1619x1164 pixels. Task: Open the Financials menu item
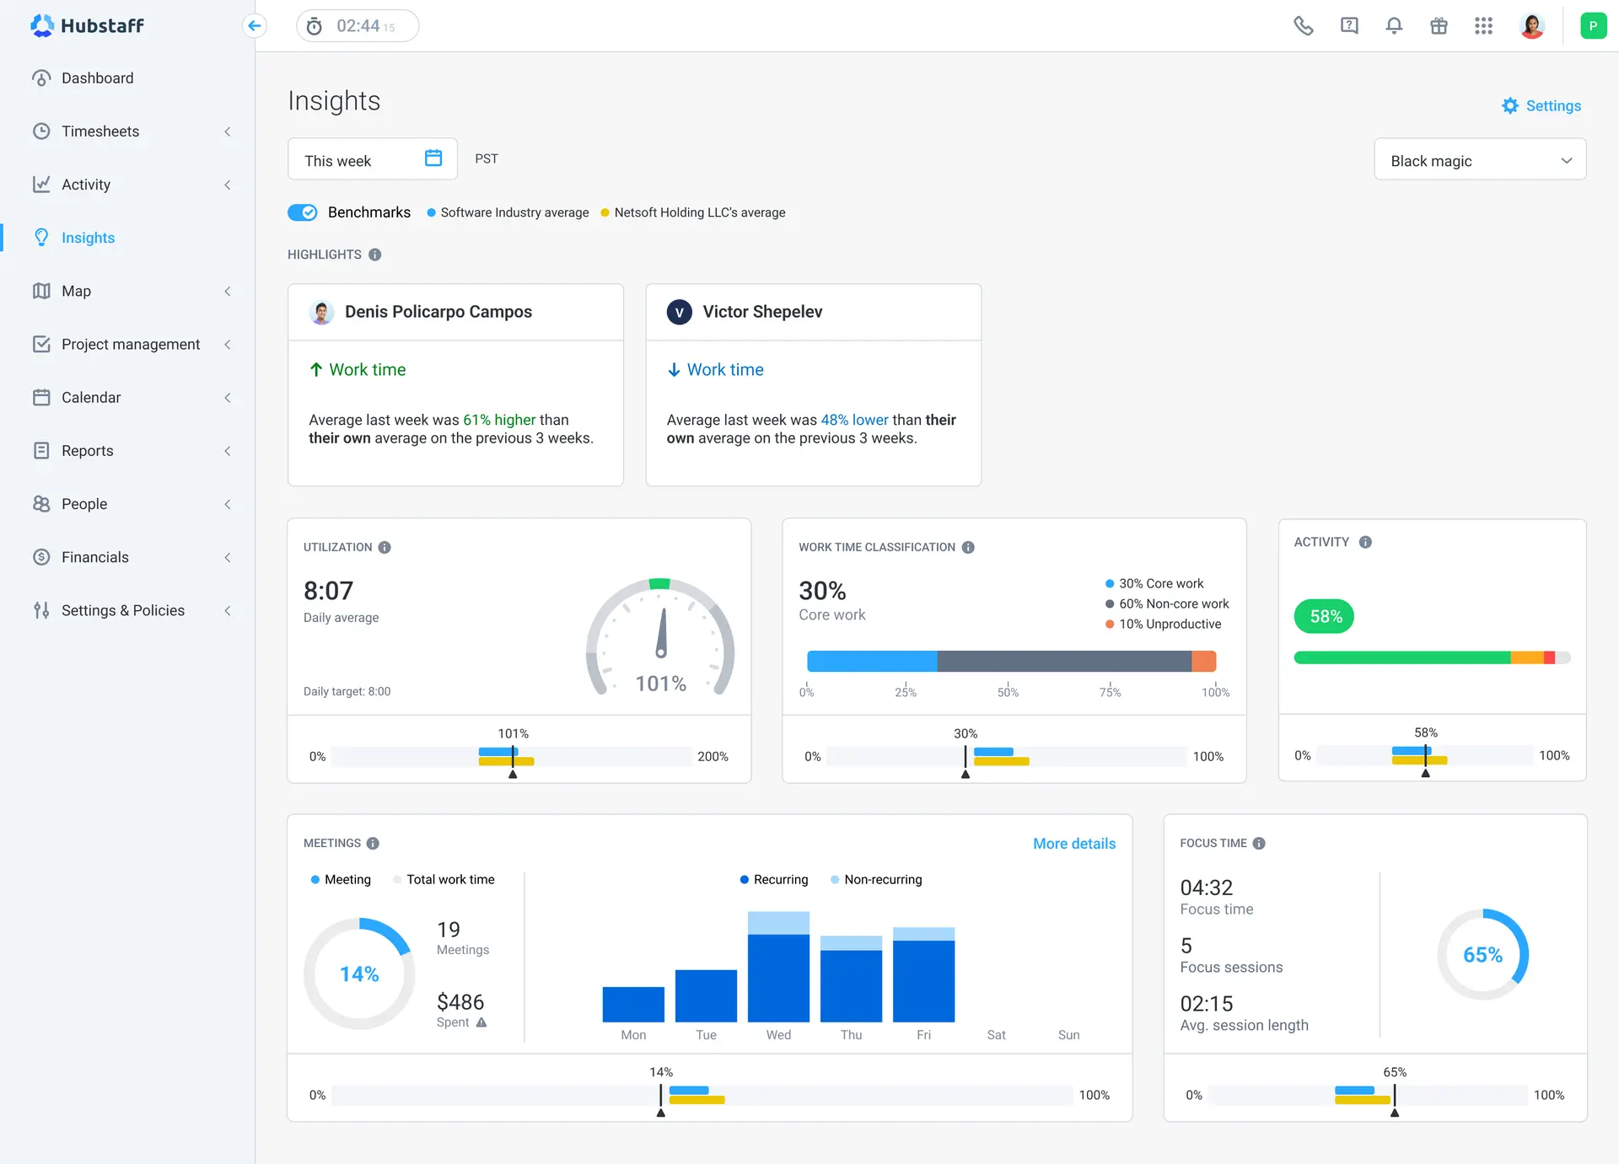94,557
